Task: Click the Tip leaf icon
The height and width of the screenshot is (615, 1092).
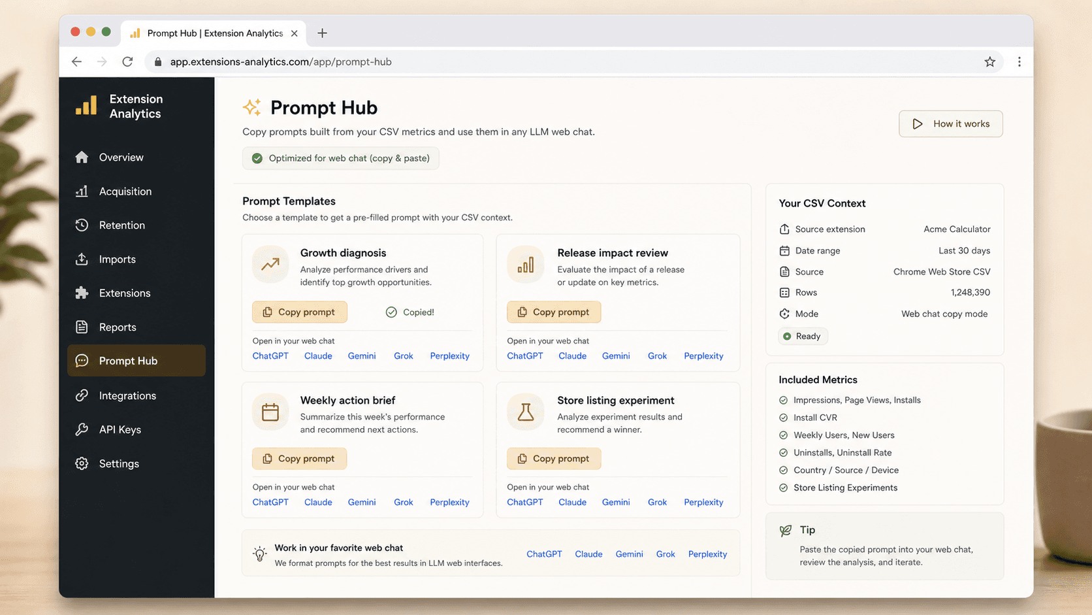Action: [786, 531]
